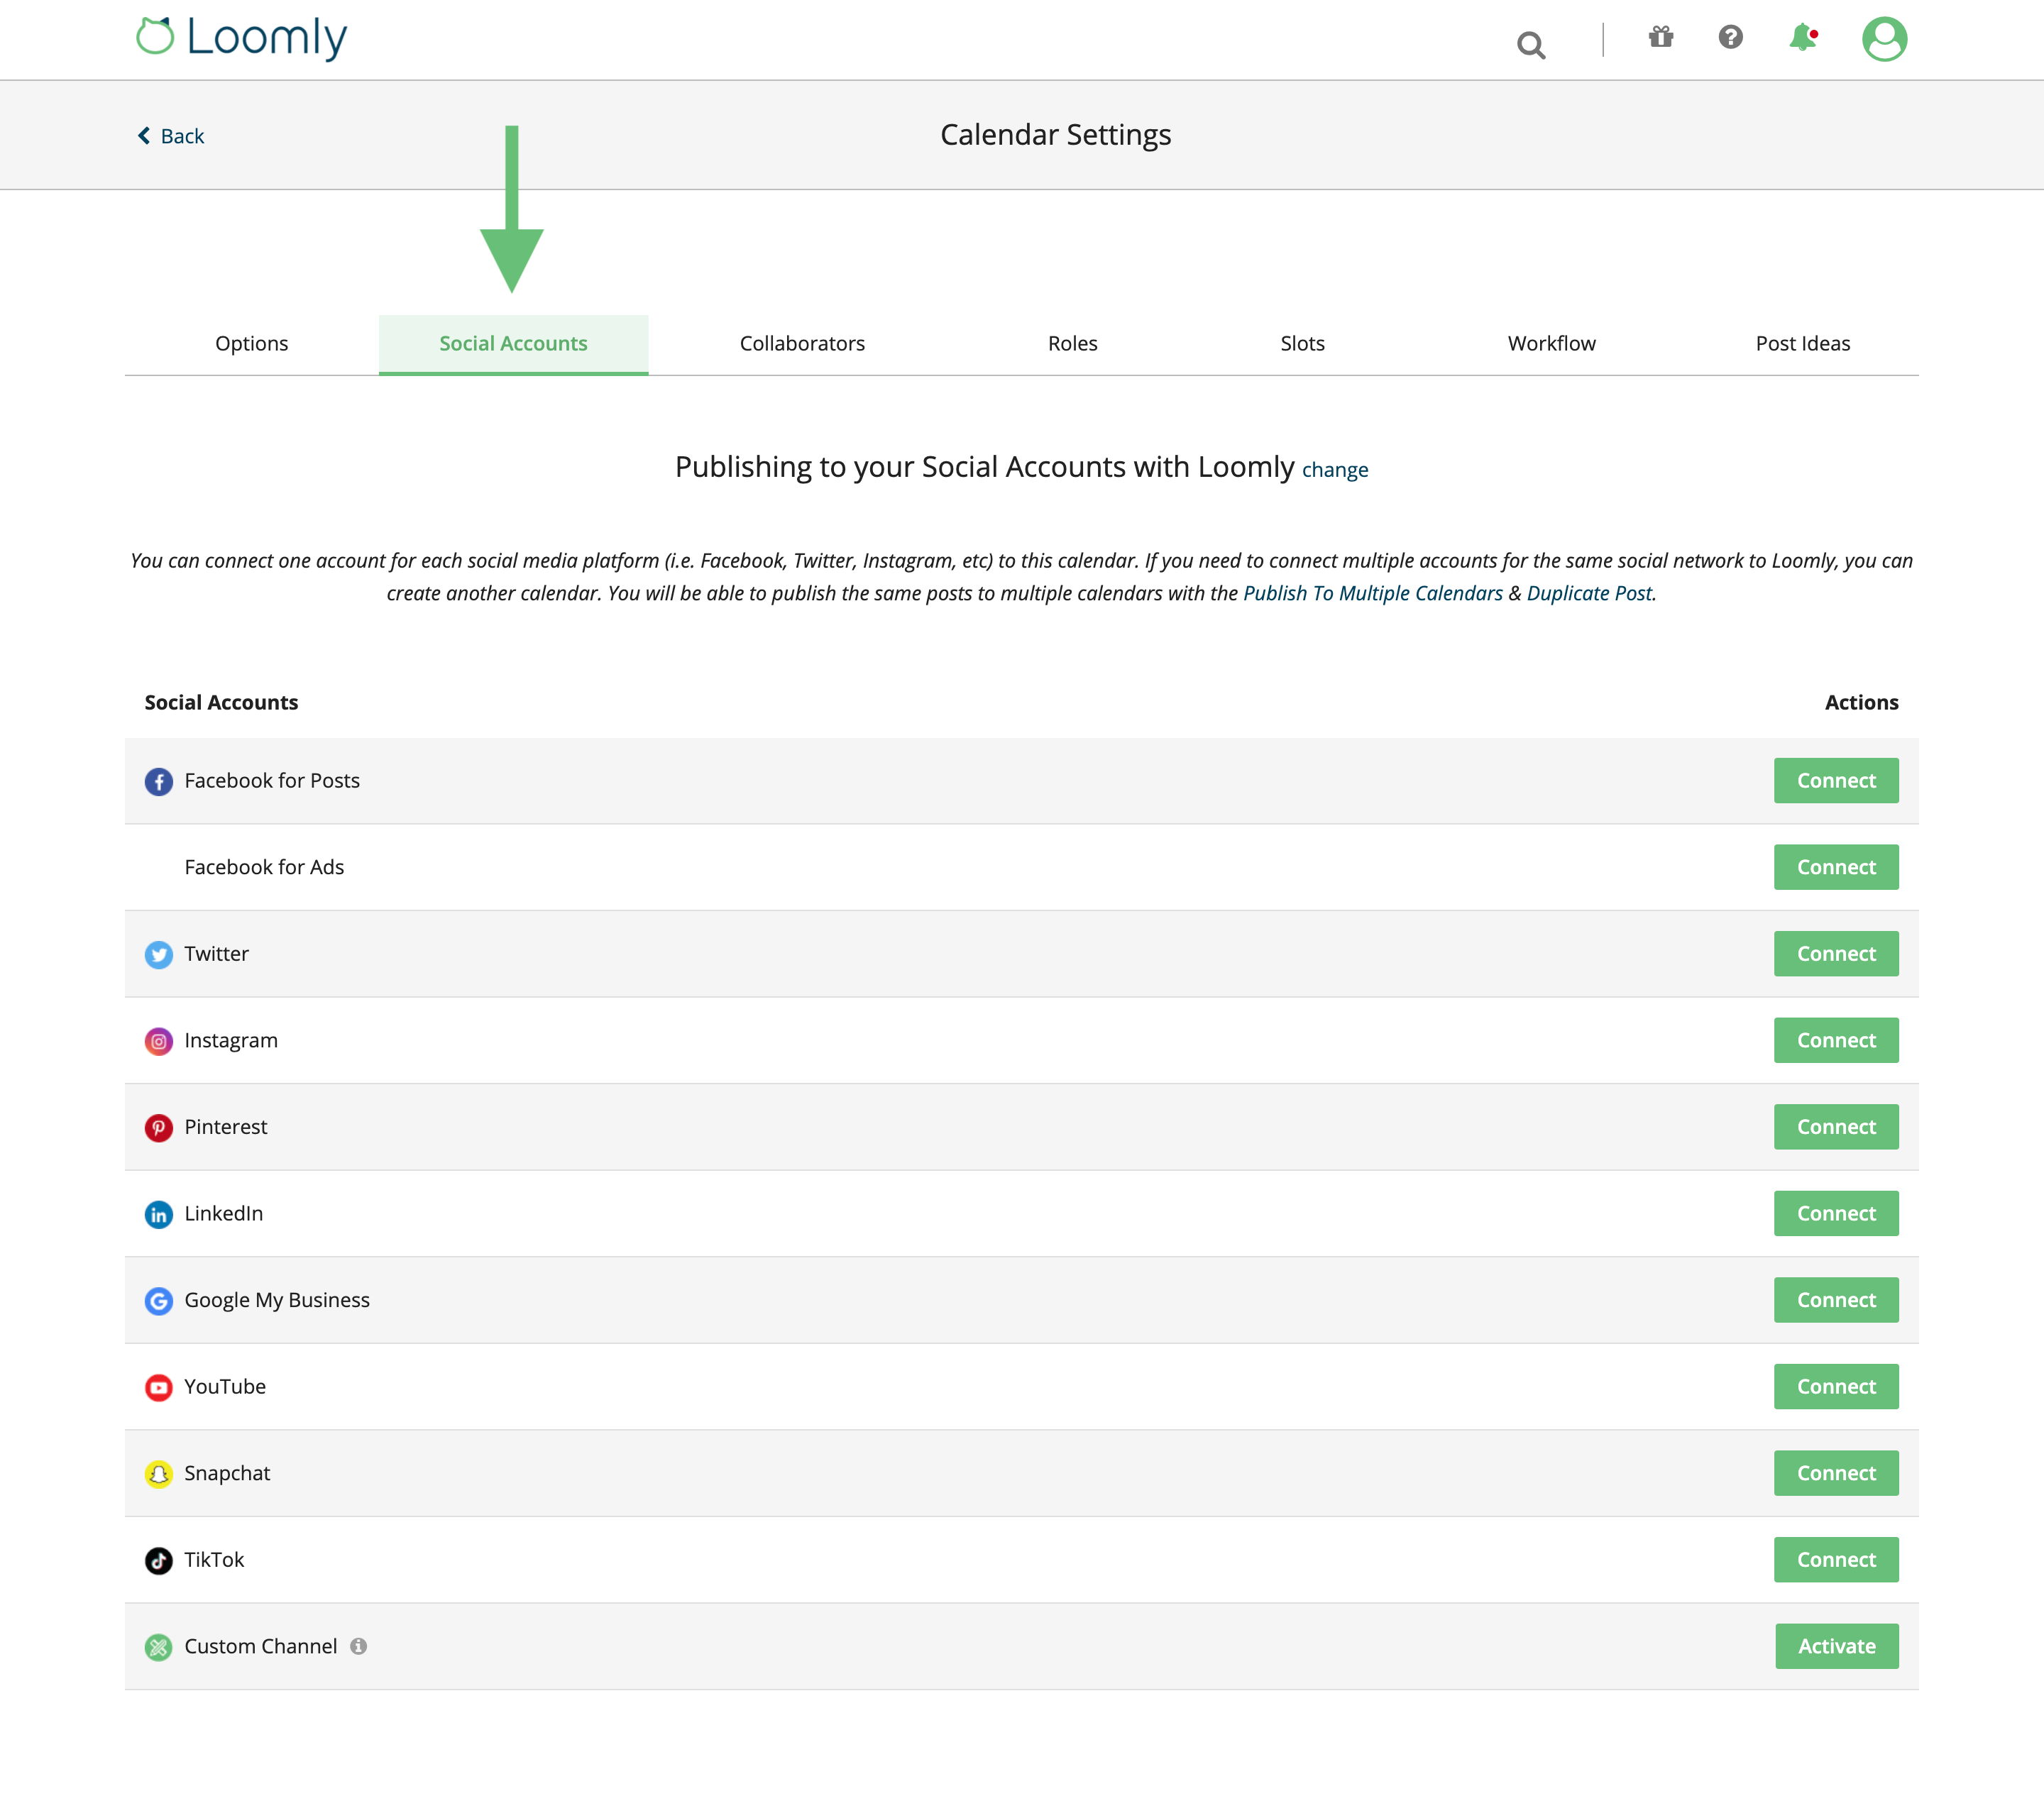This screenshot has height=1818, width=2044.
Task: Click the YouTube icon
Action: click(x=159, y=1387)
